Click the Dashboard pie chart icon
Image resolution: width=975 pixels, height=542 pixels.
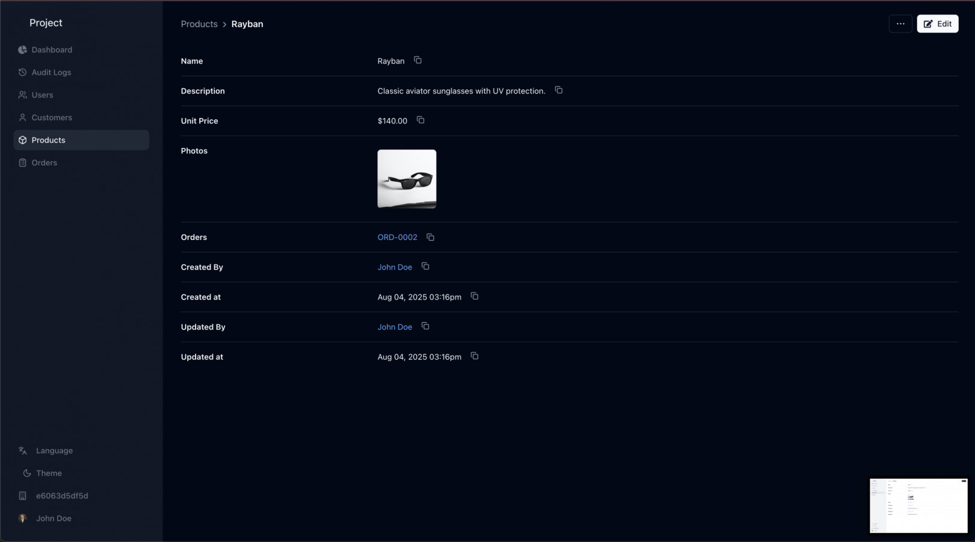22,50
